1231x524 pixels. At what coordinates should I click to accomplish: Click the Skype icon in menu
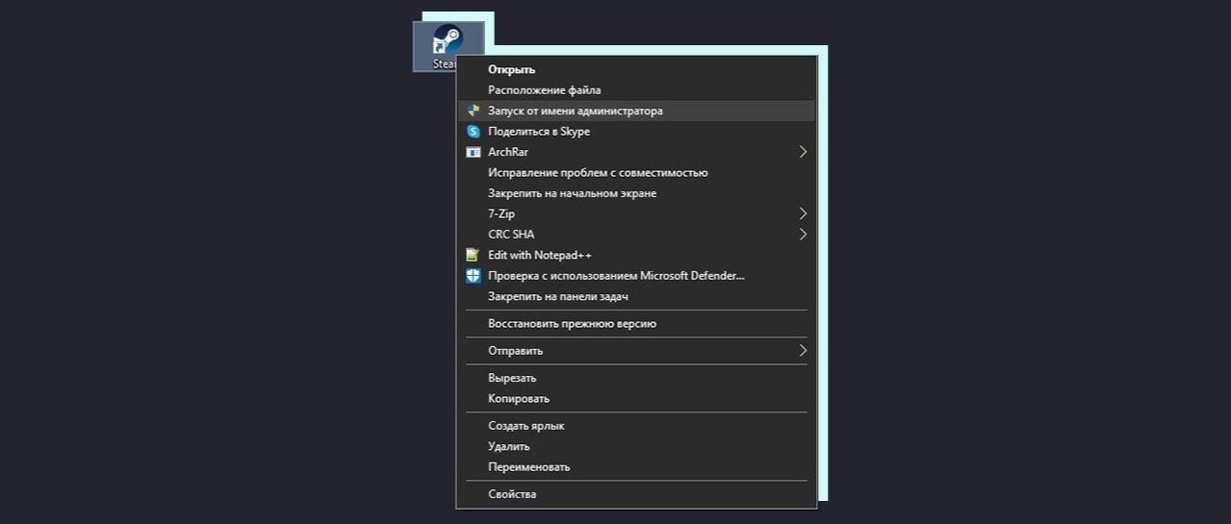(473, 131)
